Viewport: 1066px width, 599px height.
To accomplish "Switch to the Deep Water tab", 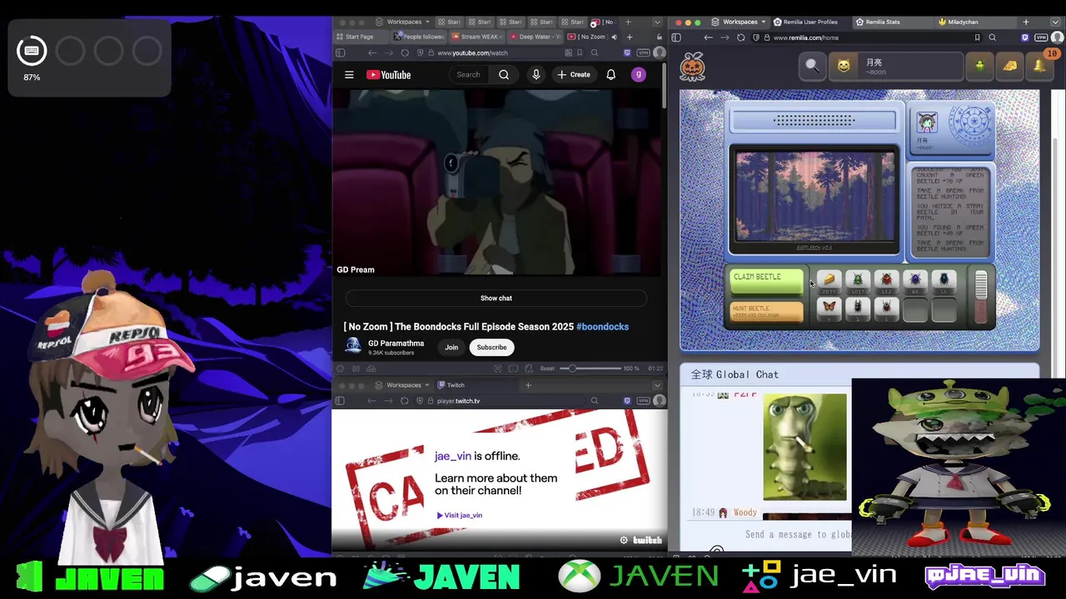I will [x=535, y=37].
